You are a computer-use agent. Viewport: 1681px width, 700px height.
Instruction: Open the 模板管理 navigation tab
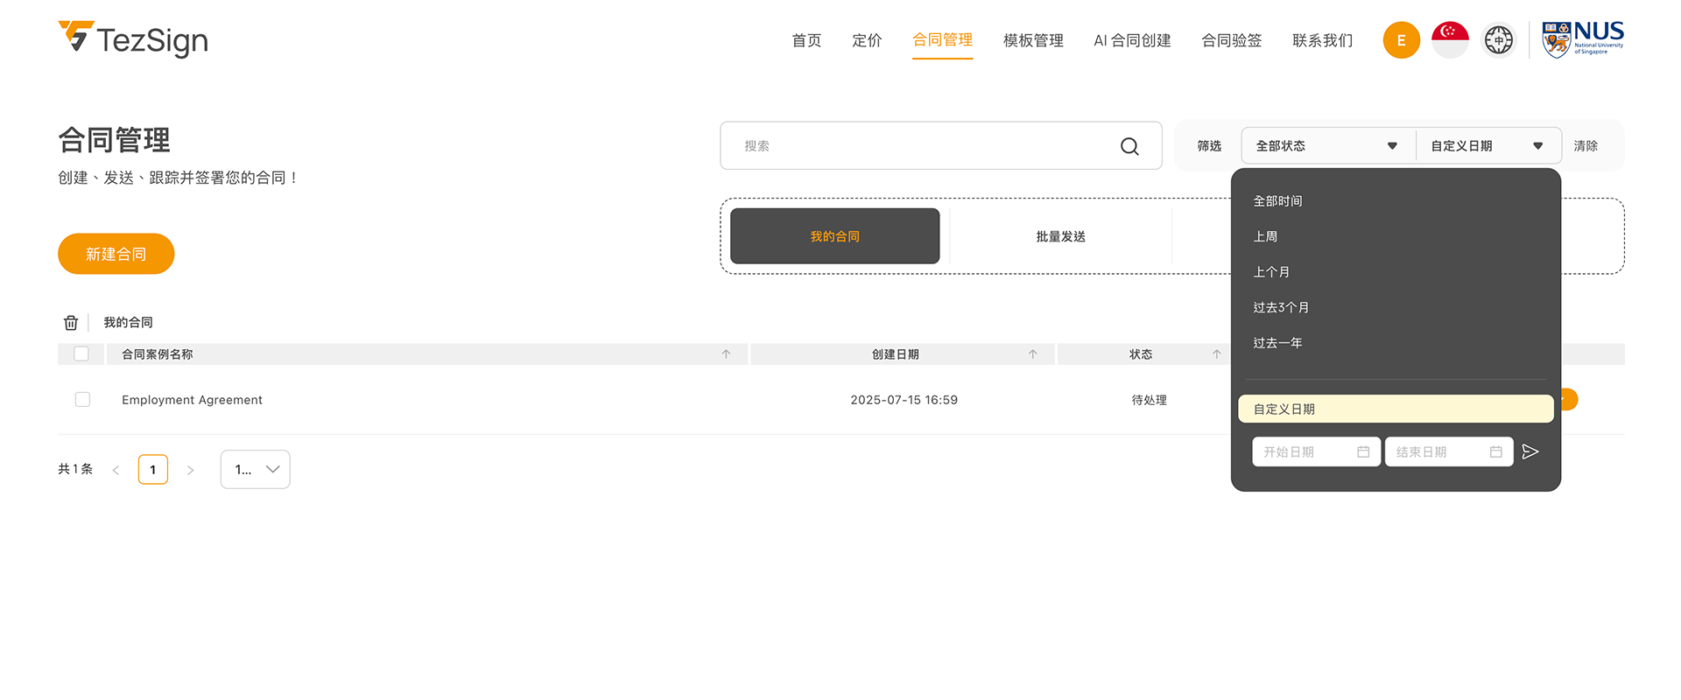1033,40
